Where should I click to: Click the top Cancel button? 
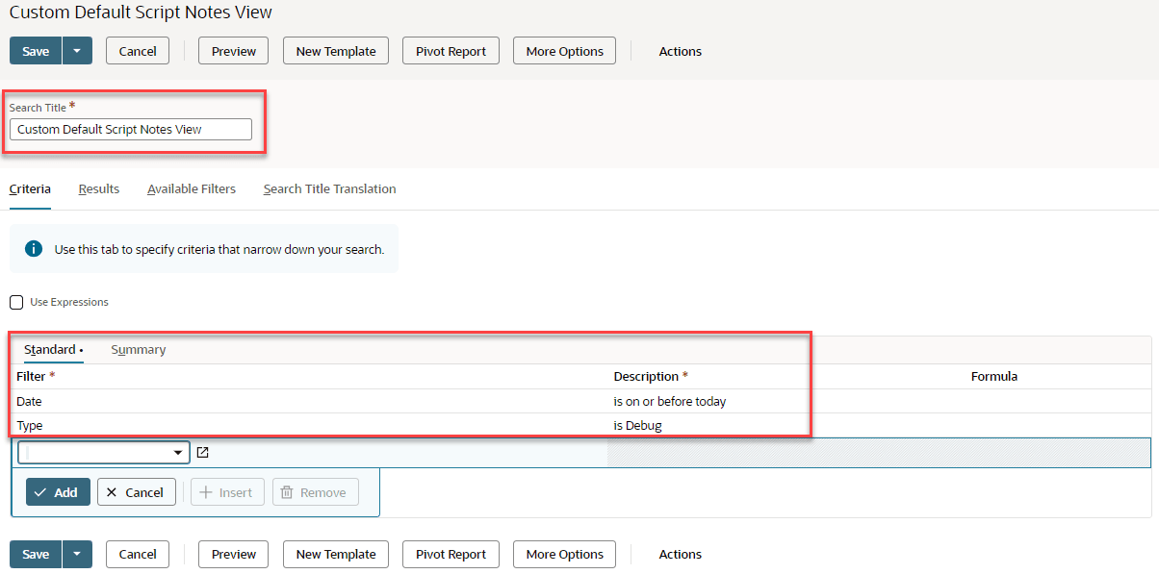click(x=138, y=51)
